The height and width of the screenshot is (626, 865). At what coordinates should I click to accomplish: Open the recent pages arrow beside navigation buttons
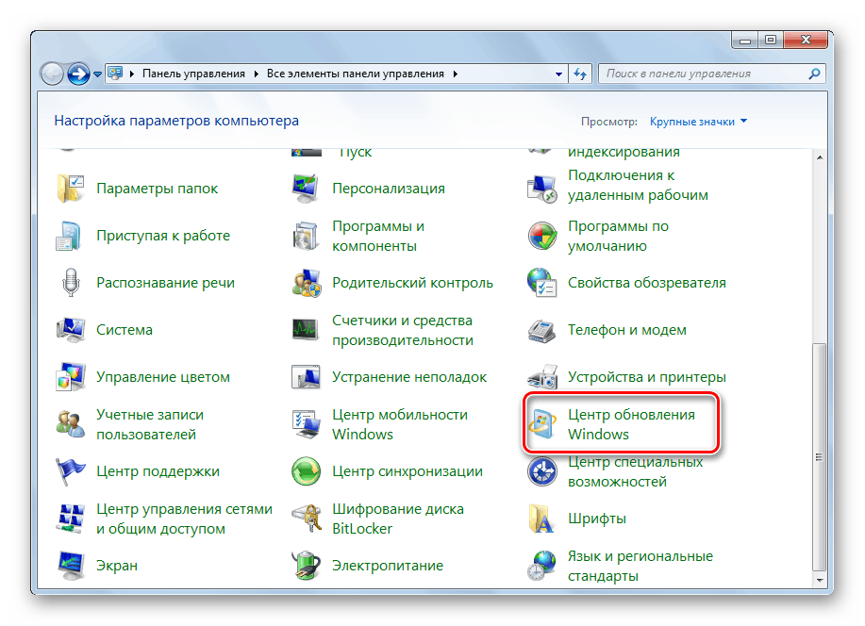point(97,74)
